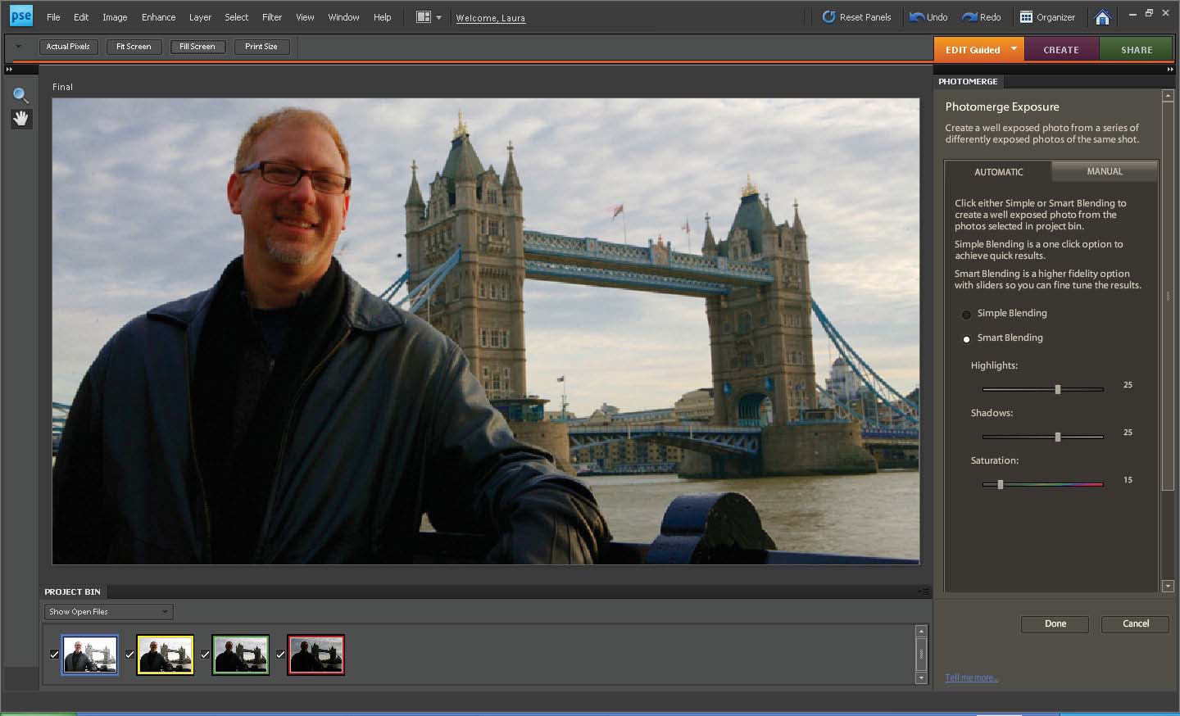Click the Undo arrow icon
This screenshot has height=716, width=1180.
coord(917,17)
